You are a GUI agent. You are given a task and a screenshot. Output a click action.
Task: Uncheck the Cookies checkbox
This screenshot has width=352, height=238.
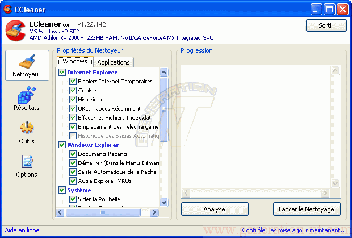[73, 90]
